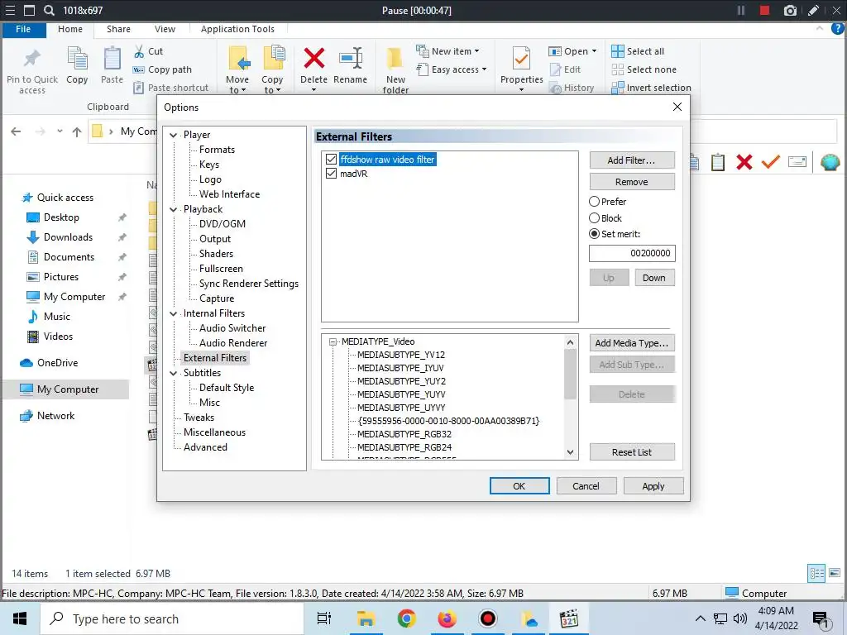Switch to the View ribbon tab

point(165,29)
